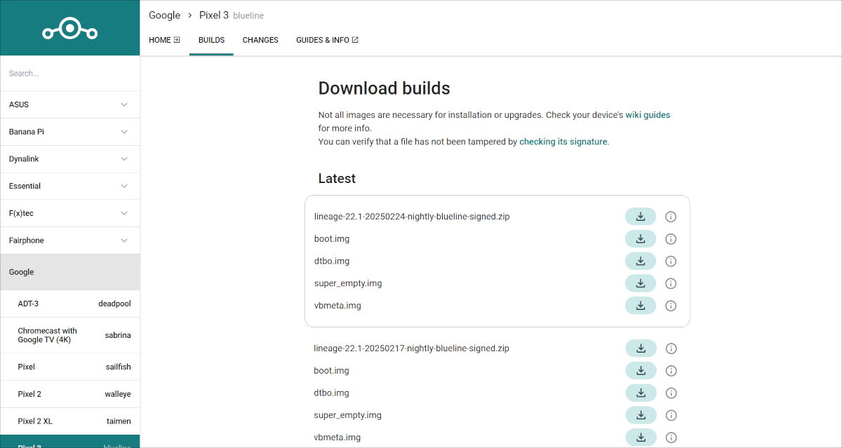Select ADT-3 deadpool in the sidebar
This screenshot has width=842, height=448.
pyautogui.click(x=69, y=304)
